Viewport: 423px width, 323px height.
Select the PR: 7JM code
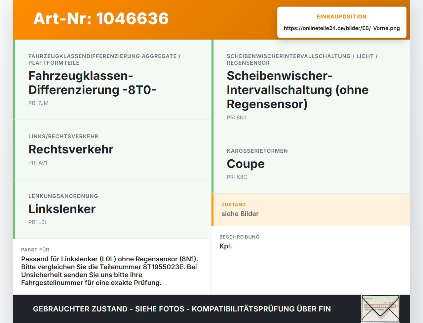(38, 103)
